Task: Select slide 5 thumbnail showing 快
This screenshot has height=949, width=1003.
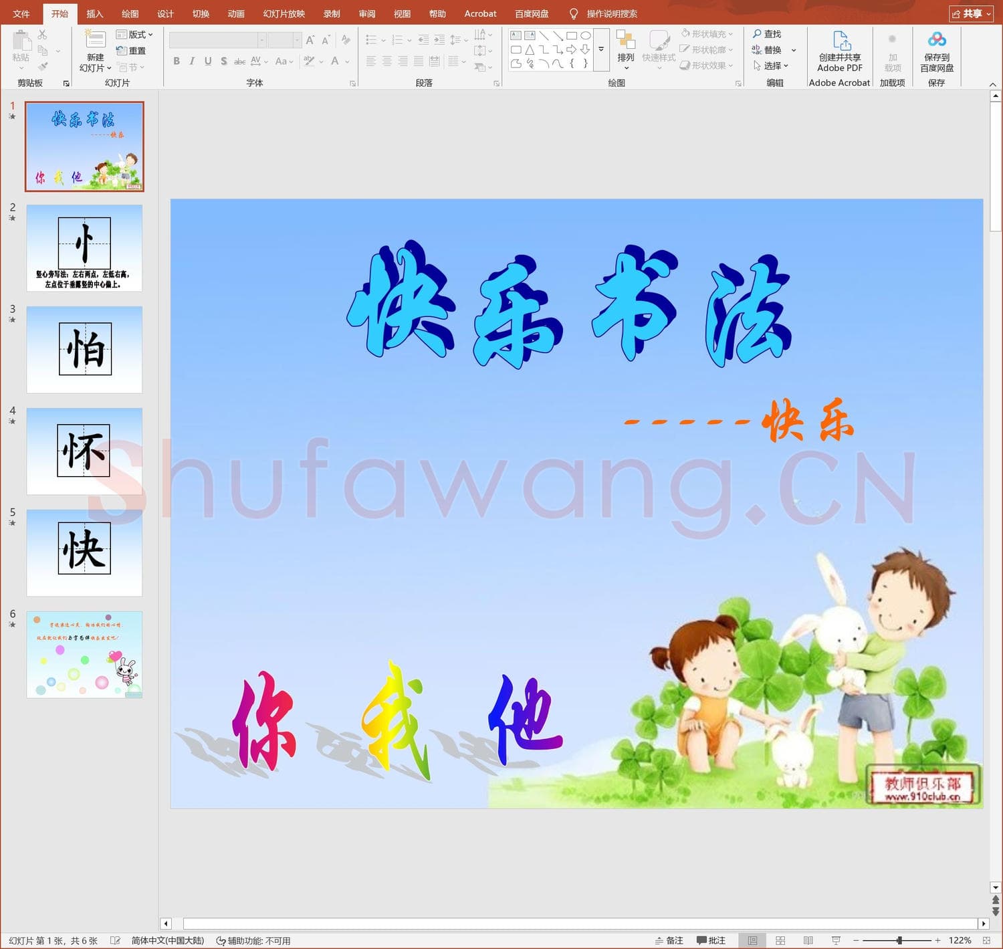Action: click(84, 553)
